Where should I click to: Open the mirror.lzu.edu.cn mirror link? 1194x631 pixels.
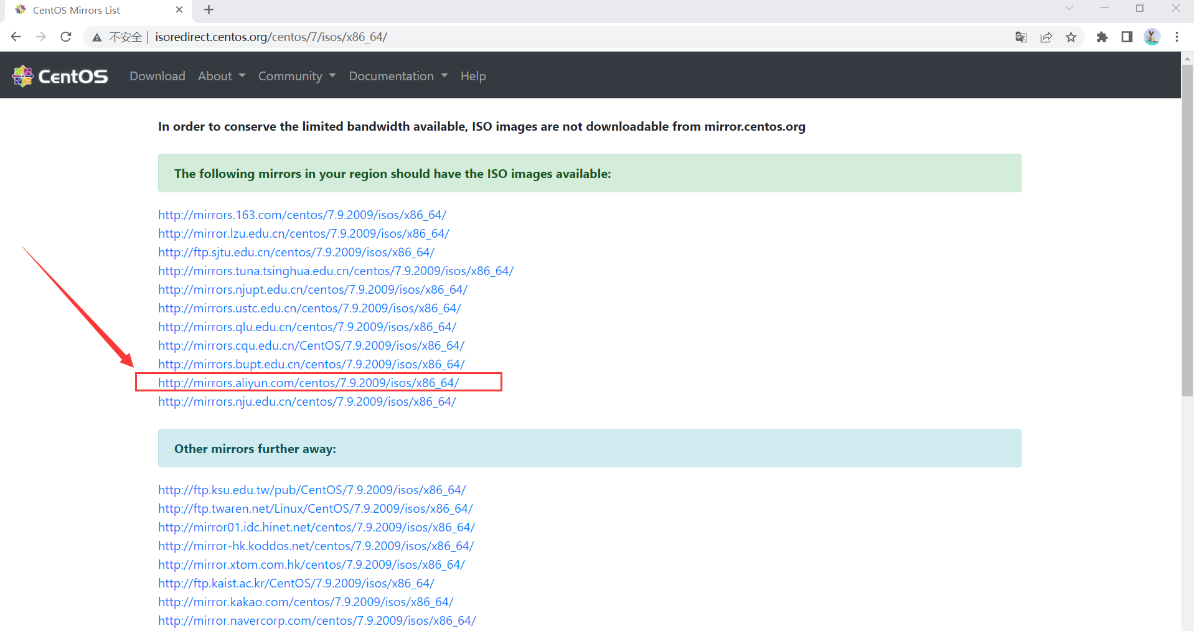coord(303,233)
